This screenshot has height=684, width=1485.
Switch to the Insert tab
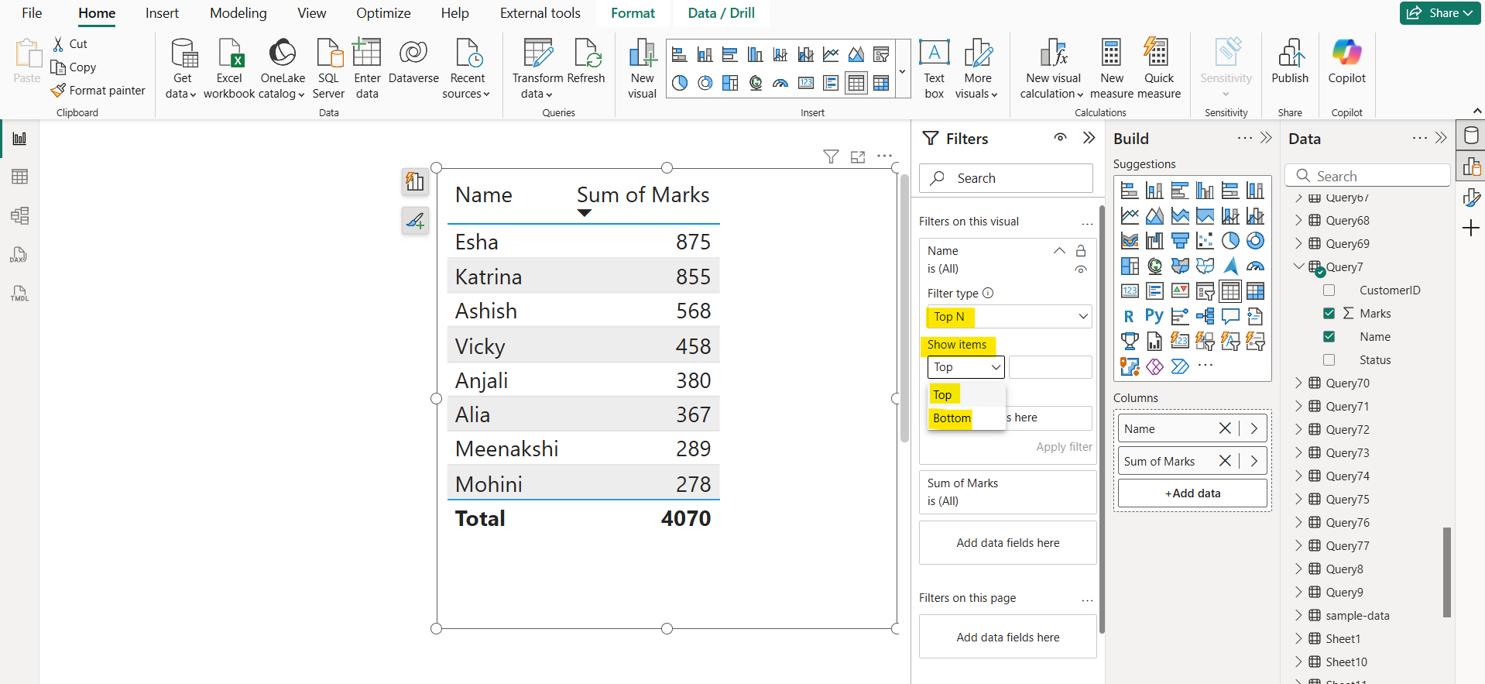click(x=162, y=13)
